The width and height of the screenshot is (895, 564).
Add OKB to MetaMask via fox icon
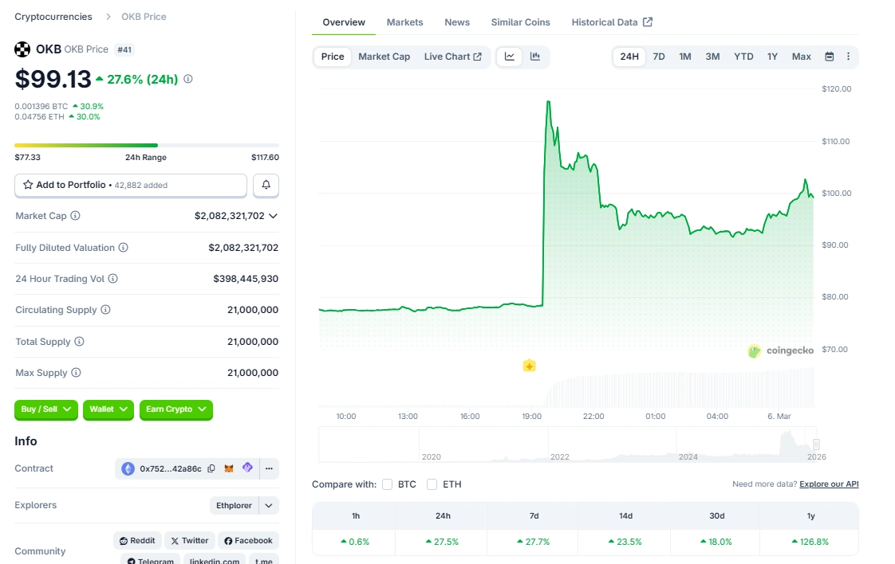(x=229, y=468)
